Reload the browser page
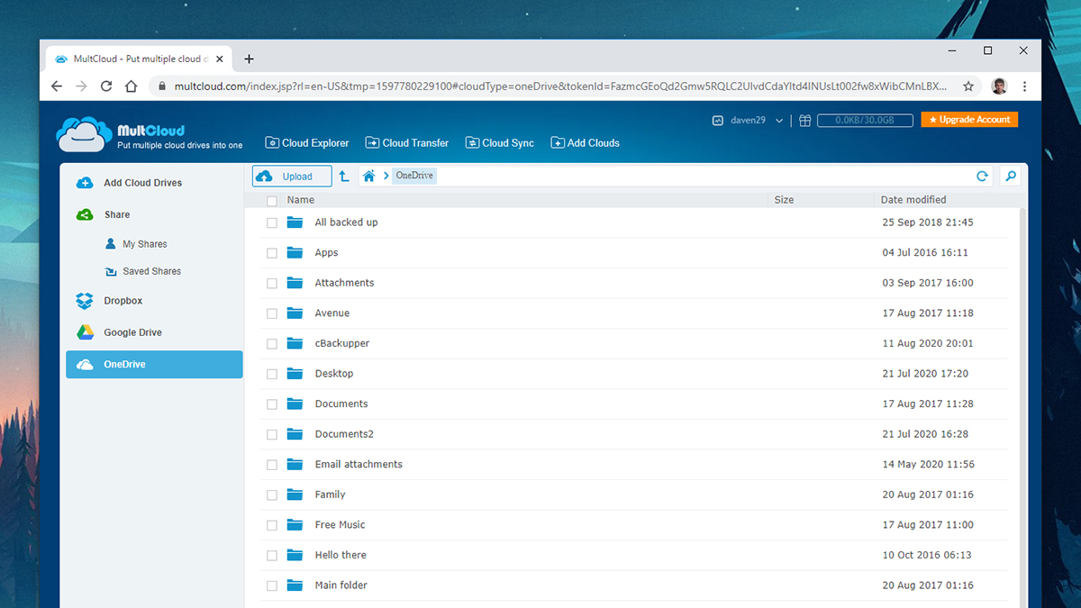Image resolution: width=1081 pixels, height=608 pixels. 106,86
